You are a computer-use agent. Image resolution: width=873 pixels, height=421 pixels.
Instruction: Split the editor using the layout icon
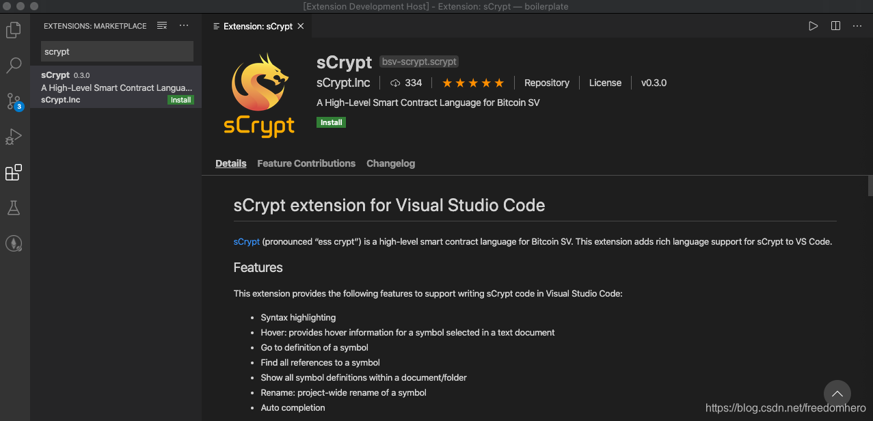[x=835, y=25]
